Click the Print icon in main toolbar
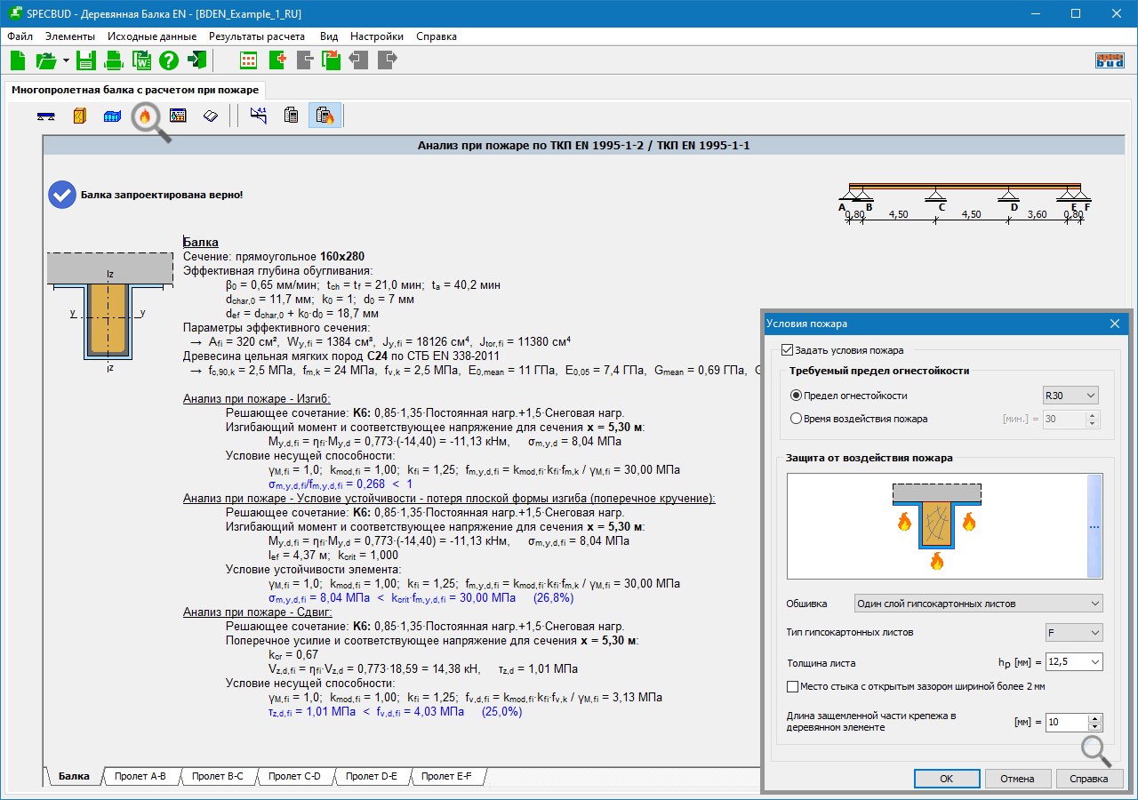Viewport: 1138px width, 800px height. (x=114, y=60)
